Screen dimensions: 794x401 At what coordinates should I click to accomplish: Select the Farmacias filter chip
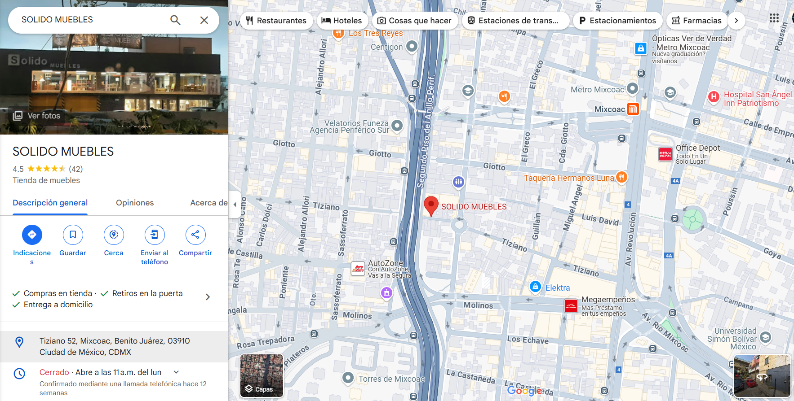click(x=697, y=21)
